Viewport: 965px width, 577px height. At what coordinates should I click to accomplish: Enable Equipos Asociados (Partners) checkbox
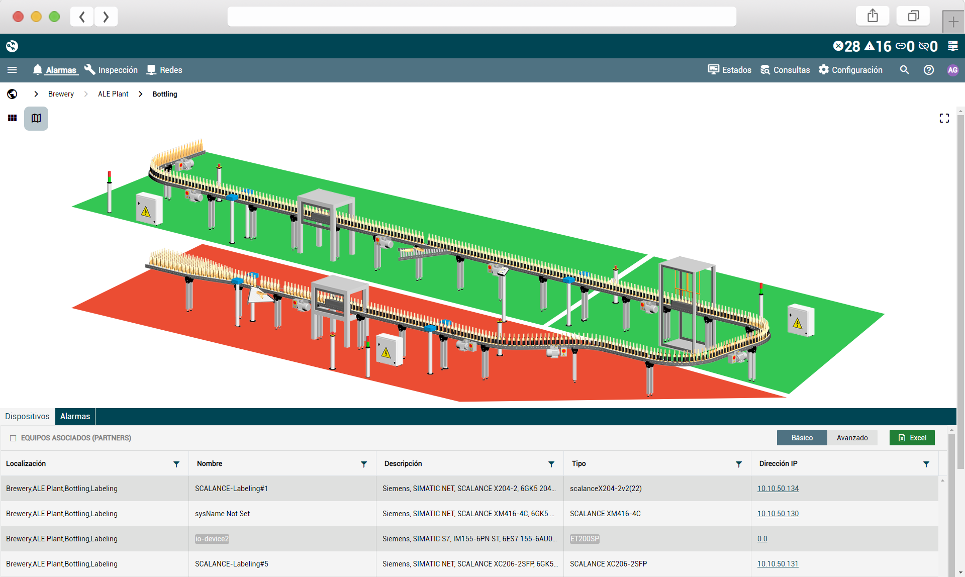pyautogui.click(x=13, y=438)
